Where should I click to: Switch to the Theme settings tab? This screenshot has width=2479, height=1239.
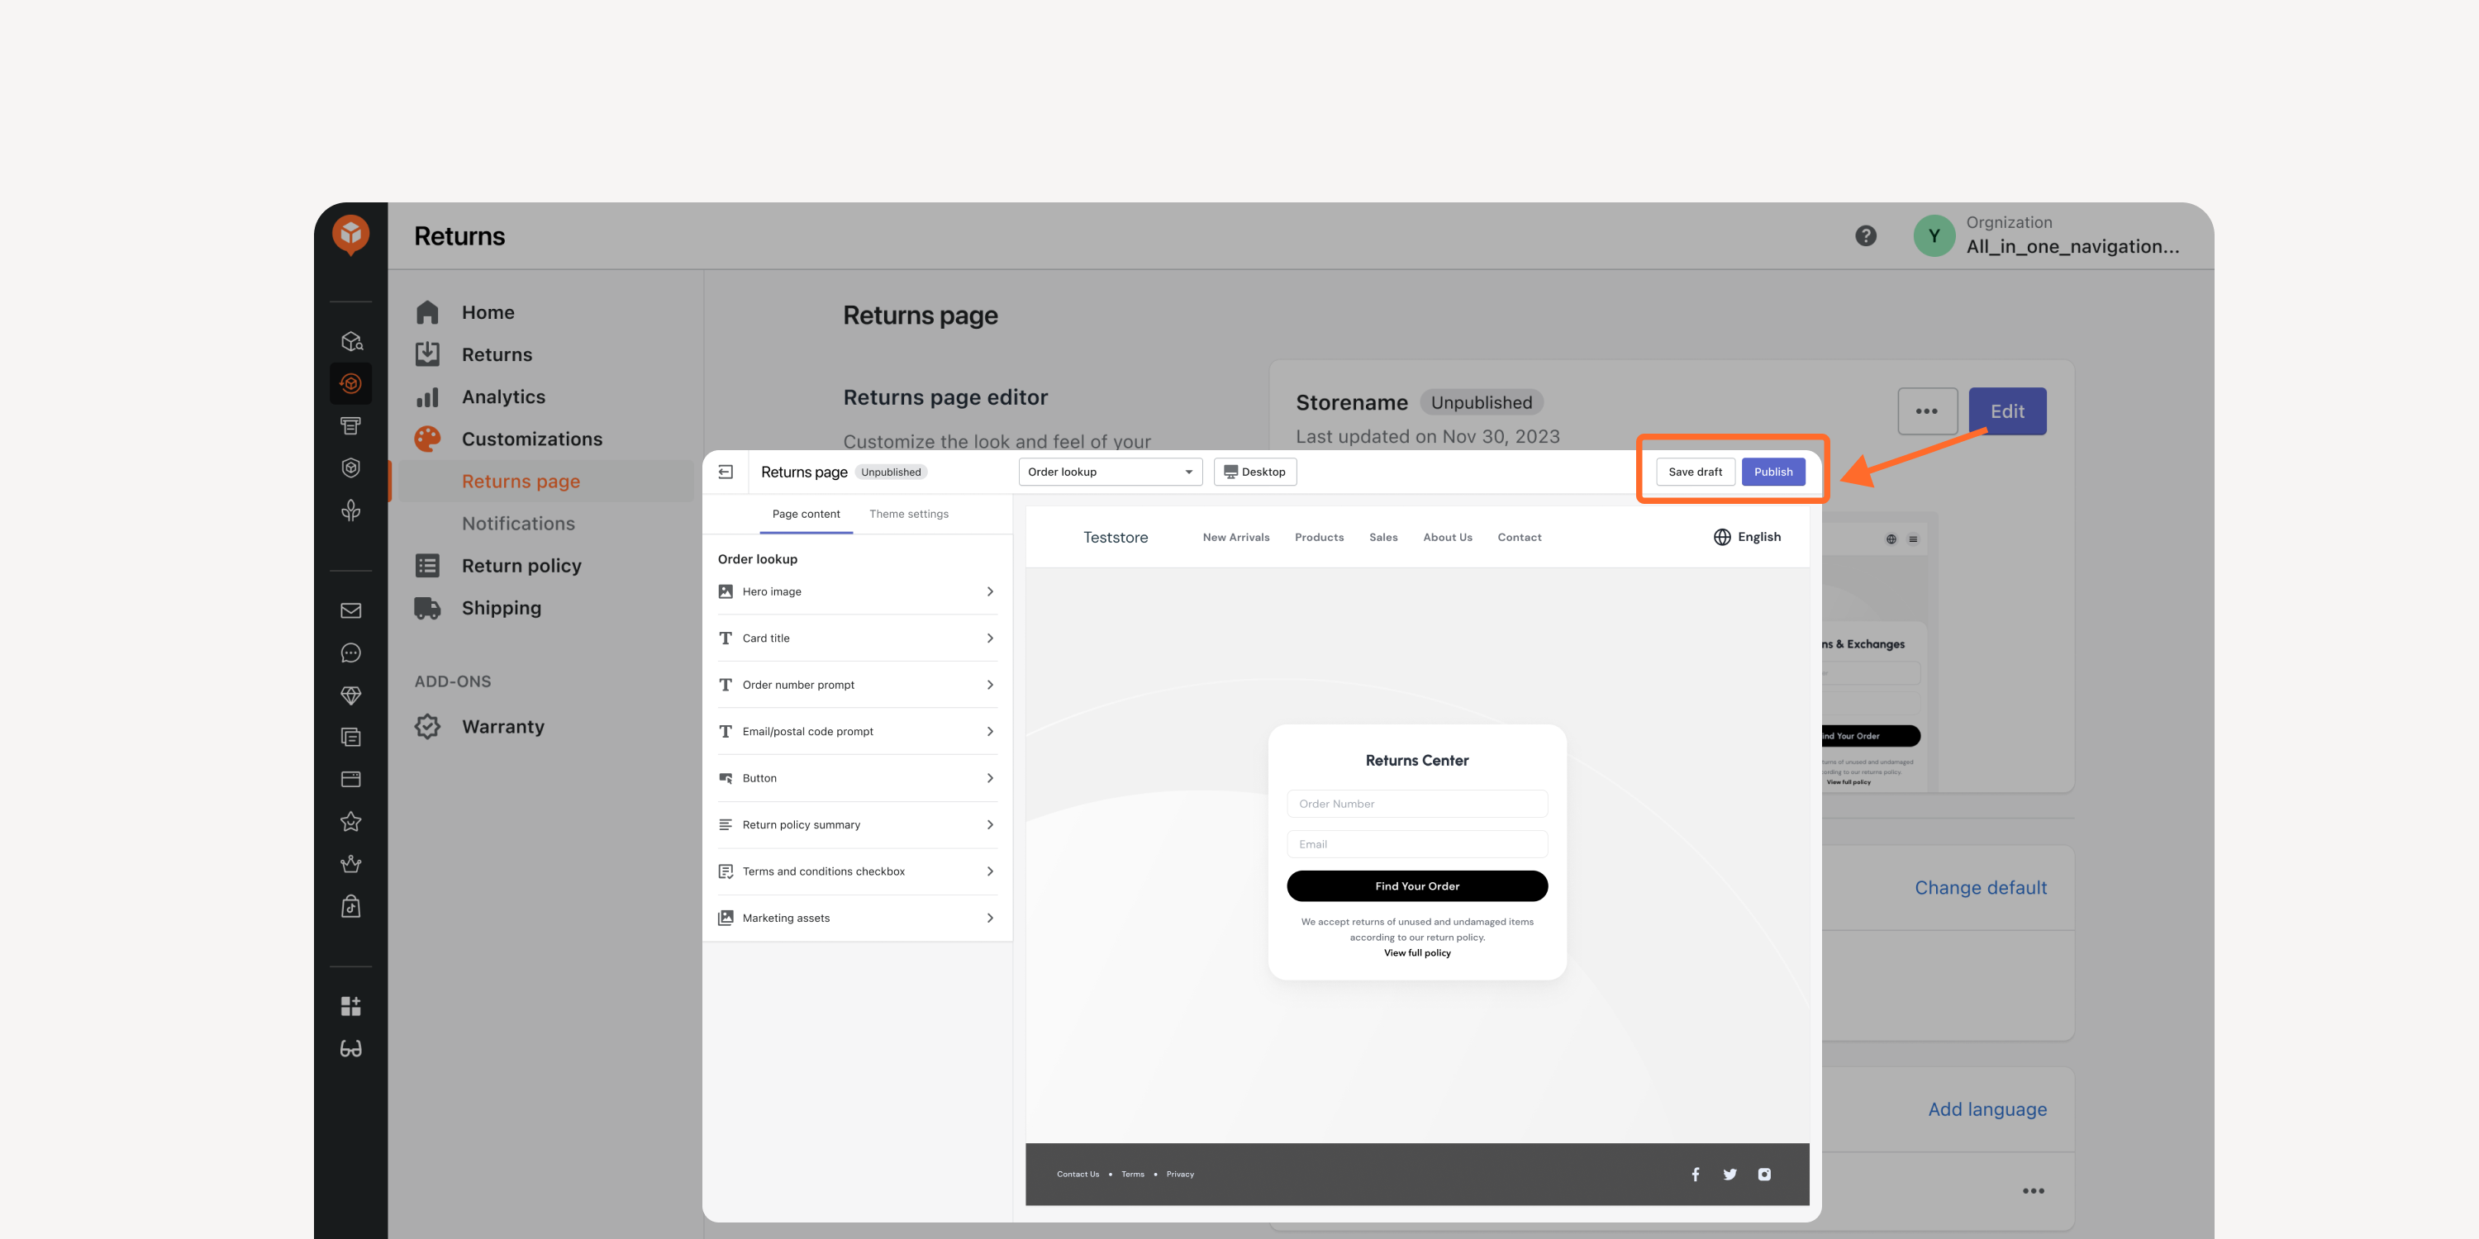click(908, 515)
